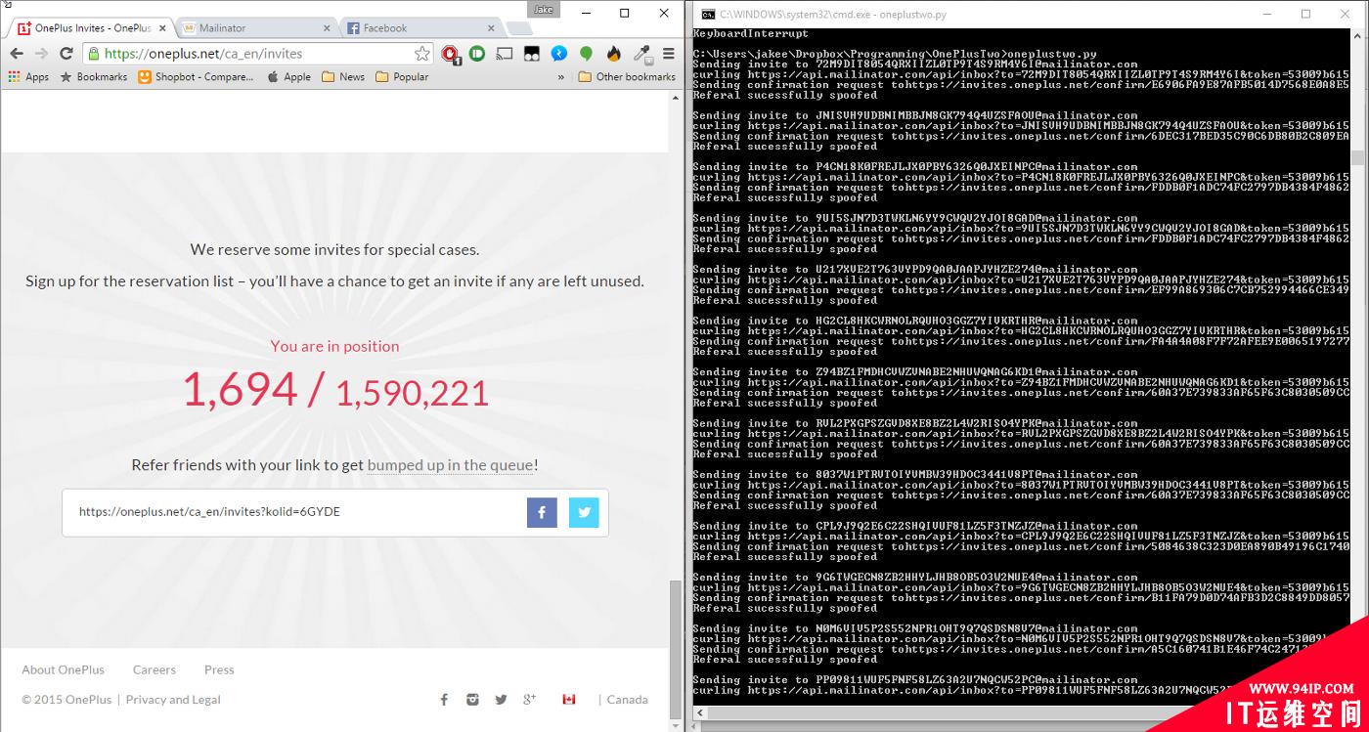The height and width of the screenshot is (732, 1369).
Task: Switch to the Facebook tab
Action: coord(420,28)
